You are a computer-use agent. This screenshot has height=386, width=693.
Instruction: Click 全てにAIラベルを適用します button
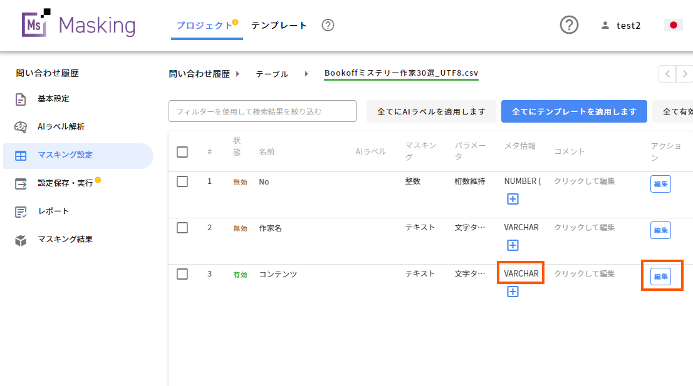(431, 111)
